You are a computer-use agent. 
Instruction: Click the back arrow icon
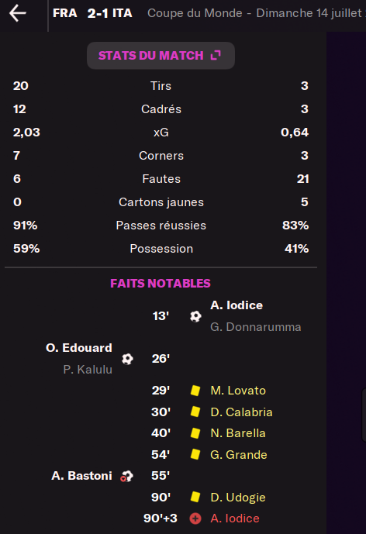18,13
